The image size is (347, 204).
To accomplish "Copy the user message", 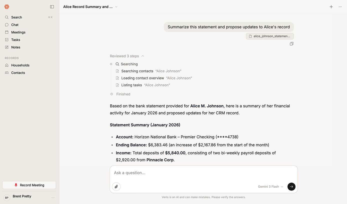I will tap(291, 44).
